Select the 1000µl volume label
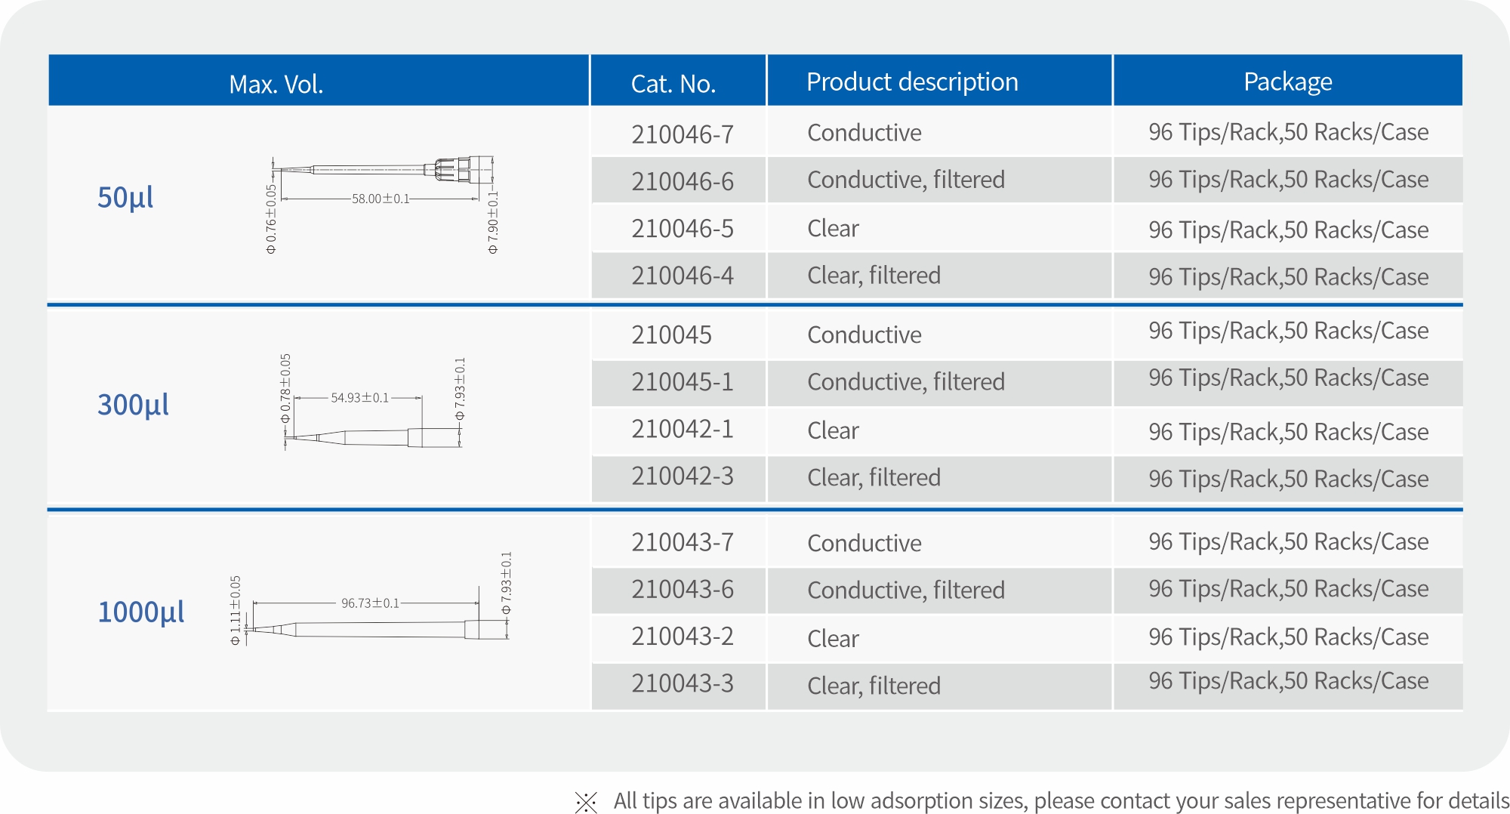The height and width of the screenshot is (814, 1510). pos(141,612)
